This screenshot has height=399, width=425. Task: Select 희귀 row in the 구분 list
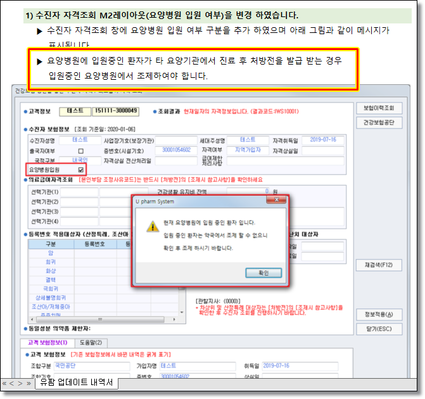click(x=51, y=261)
